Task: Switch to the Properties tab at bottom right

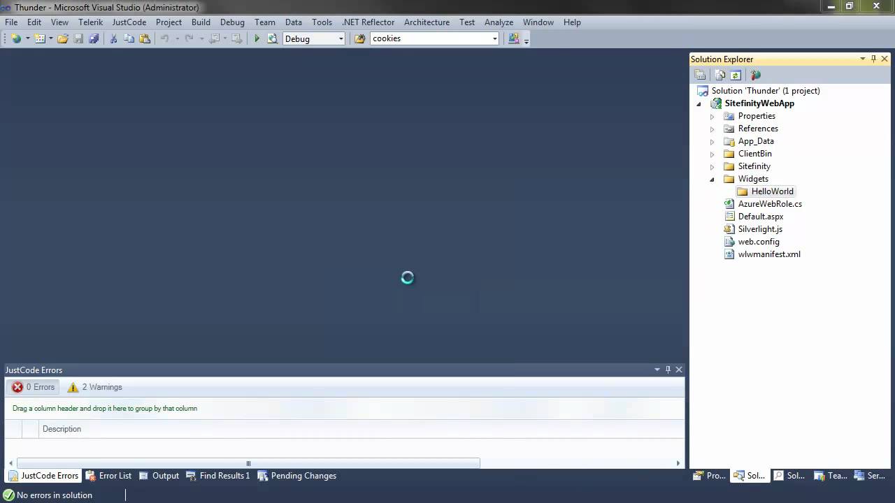Action: point(710,476)
